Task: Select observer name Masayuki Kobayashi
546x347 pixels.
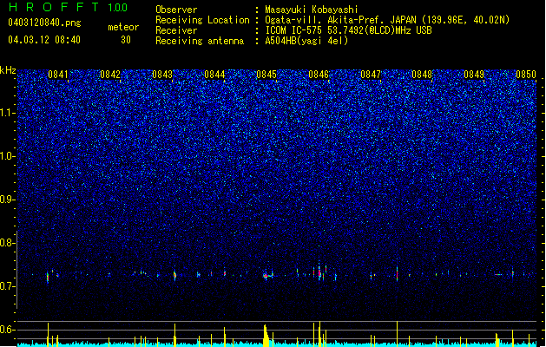Action: tap(312, 10)
